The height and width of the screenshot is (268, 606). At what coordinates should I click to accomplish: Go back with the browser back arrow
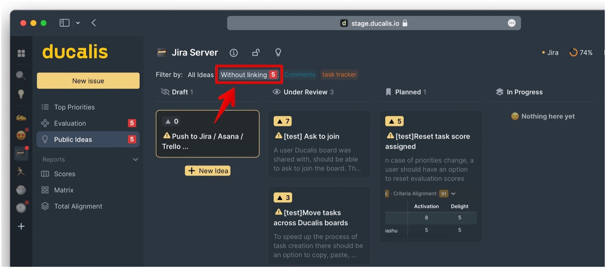click(x=94, y=23)
